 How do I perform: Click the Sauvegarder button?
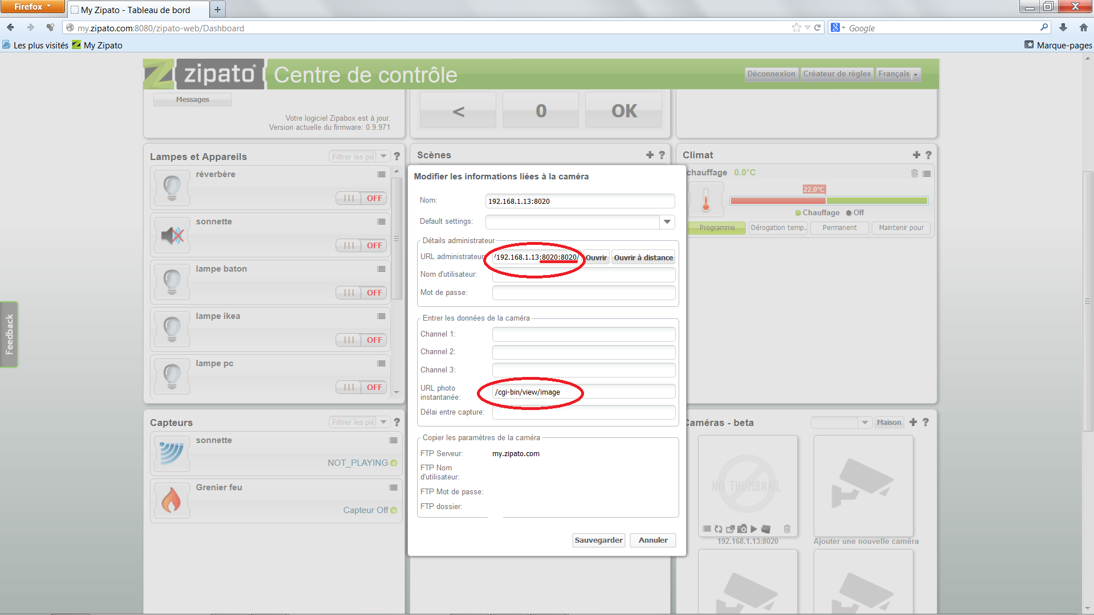pyautogui.click(x=598, y=540)
